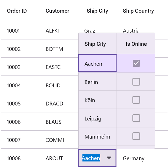Select Berlin from the city dropdown list
The image size is (168, 167).
coord(91,82)
